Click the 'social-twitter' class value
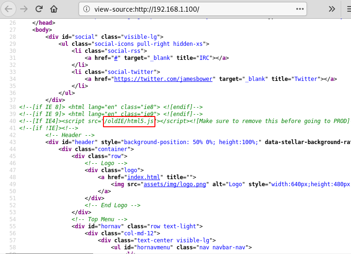351x254 pixels. (131, 72)
